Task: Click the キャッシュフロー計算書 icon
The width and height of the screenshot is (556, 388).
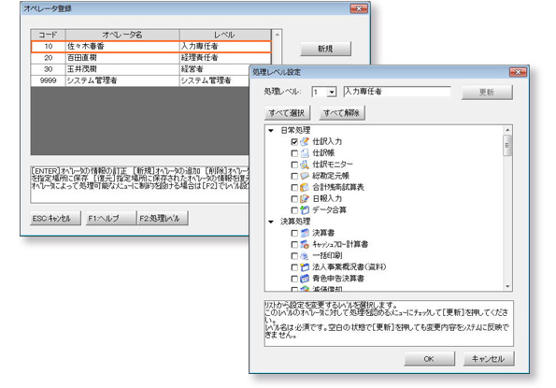Action: [305, 244]
